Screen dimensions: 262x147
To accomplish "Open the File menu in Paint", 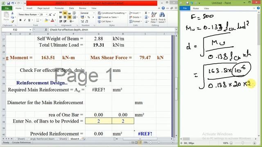I will (185, 8).
